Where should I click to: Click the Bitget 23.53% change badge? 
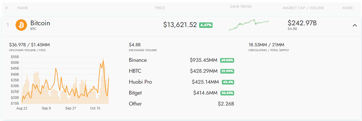point(227,93)
